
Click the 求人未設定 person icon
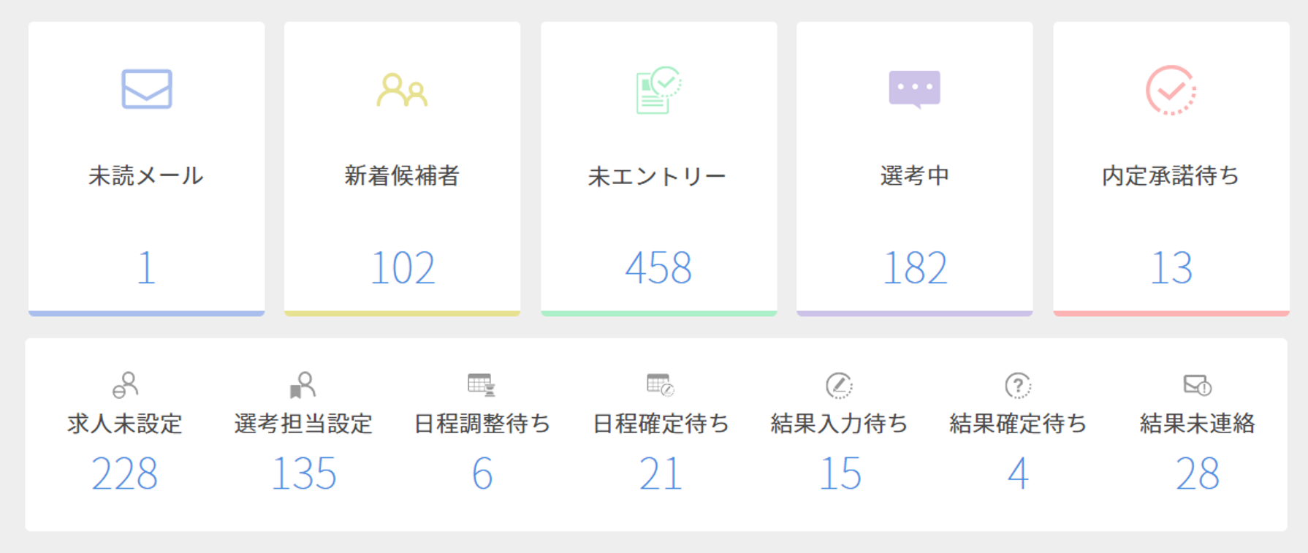[126, 384]
